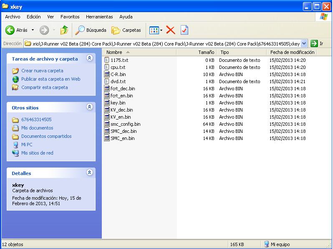Open the Búsqueda search tool
Viewport: 333px width, 249px height.
pyautogui.click(x=91, y=30)
